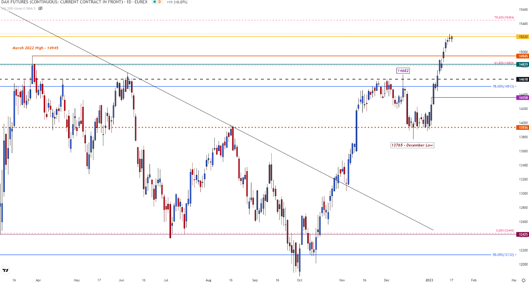
Task: Select the orange 14945 price label
Action: [523, 56]
